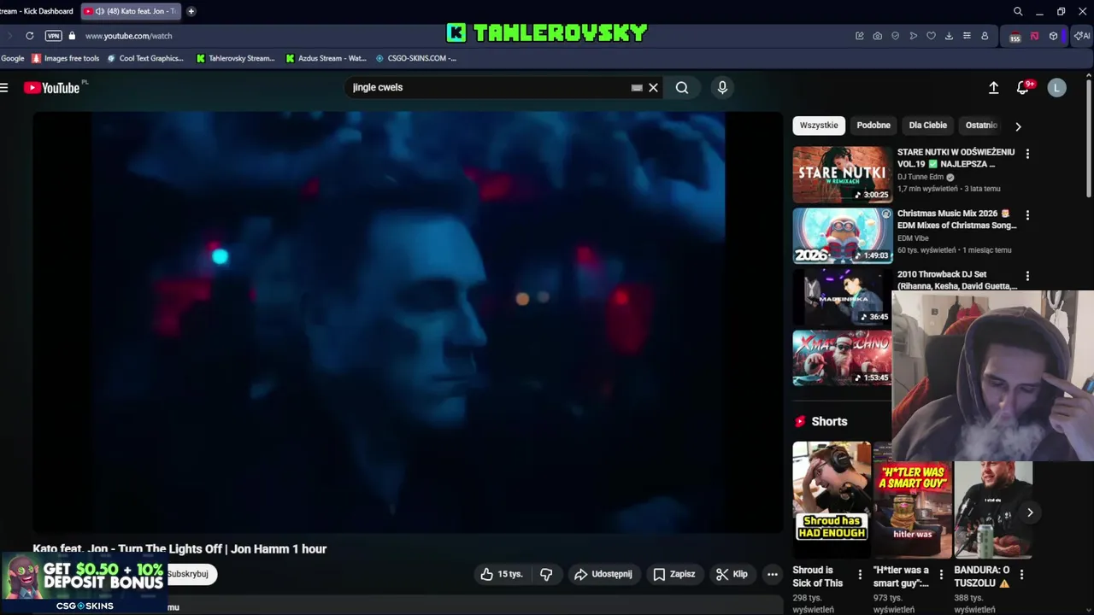
Task: Open options for Shroud is Sick short
Action: click(860, 575)
